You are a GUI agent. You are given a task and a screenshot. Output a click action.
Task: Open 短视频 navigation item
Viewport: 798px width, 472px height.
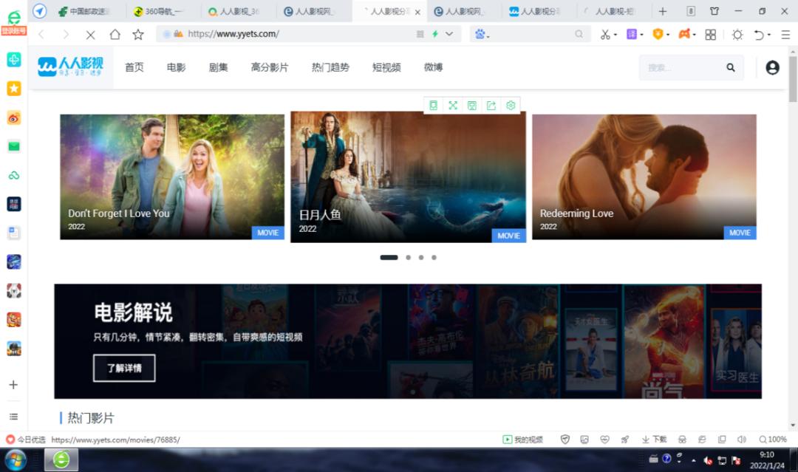386,67
